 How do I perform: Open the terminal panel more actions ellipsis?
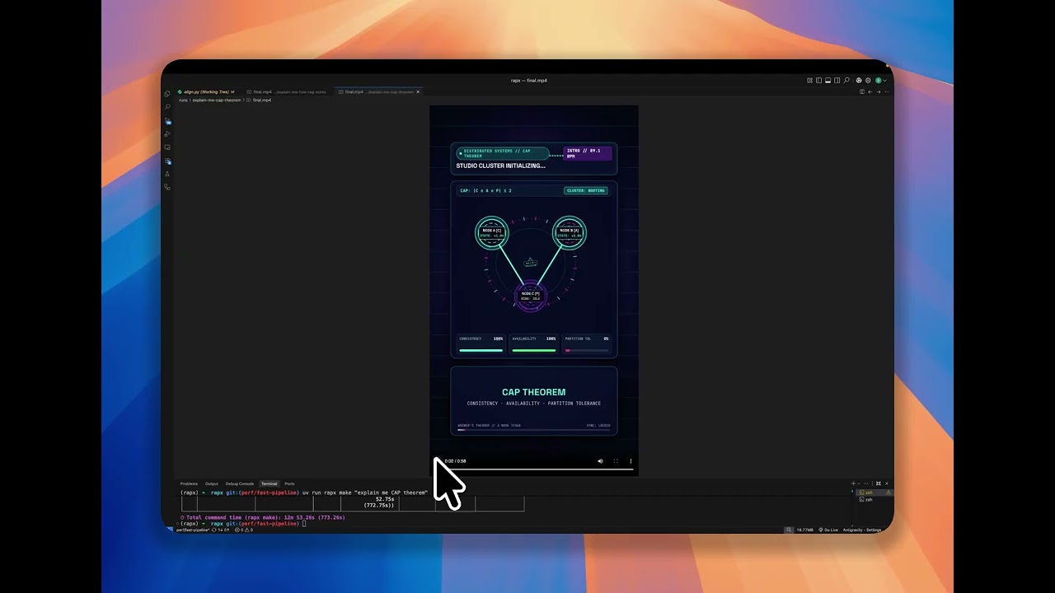click(x=866, y=483)
